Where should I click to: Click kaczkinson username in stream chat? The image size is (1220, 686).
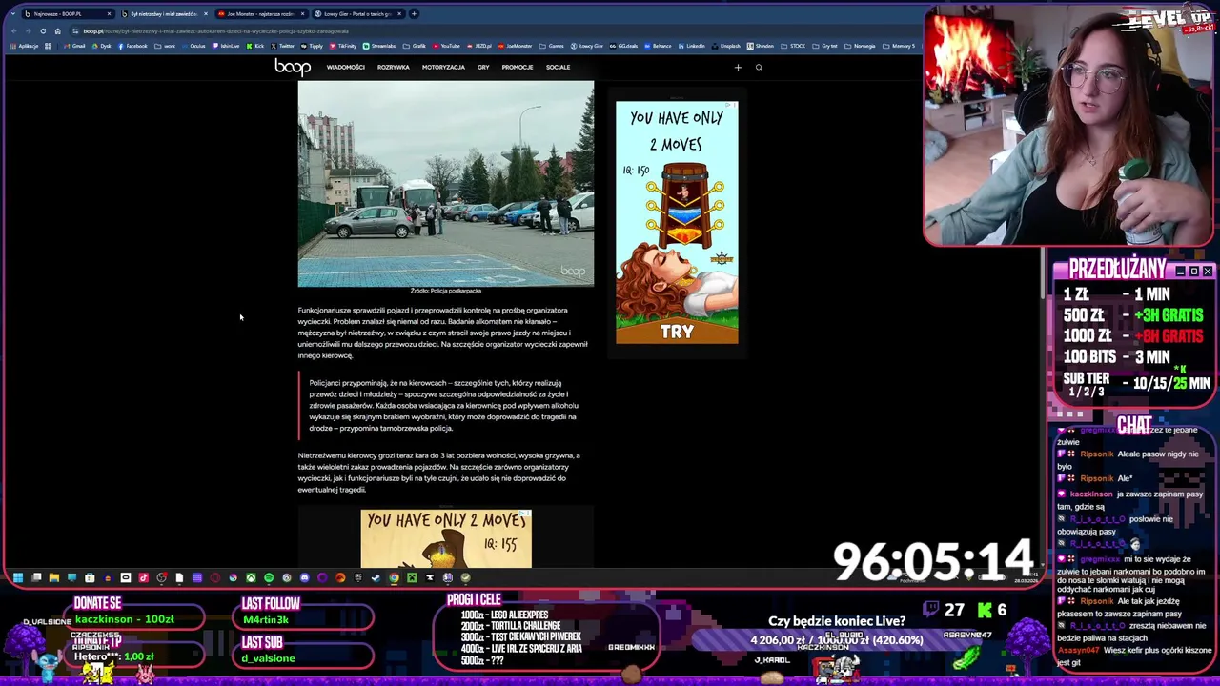click(1090, 494)
